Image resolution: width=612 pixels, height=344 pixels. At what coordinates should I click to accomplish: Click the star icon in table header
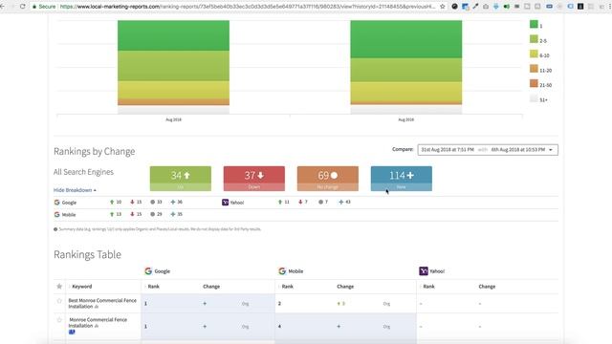[x=59, y=287]
